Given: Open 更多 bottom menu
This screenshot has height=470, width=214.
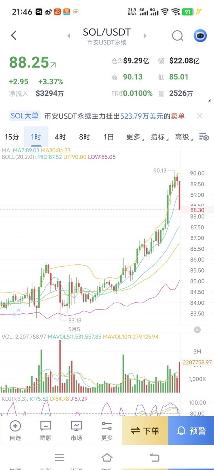Looking at the screenshot, I should coord(107,431).
